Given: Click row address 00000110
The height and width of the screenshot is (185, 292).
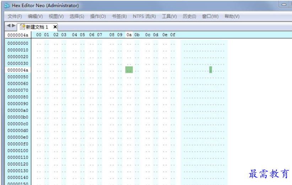Looking at the screenshot, I should 18,157.
